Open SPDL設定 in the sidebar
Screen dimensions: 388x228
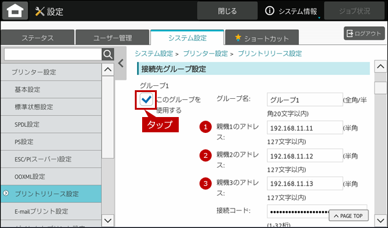51,124
